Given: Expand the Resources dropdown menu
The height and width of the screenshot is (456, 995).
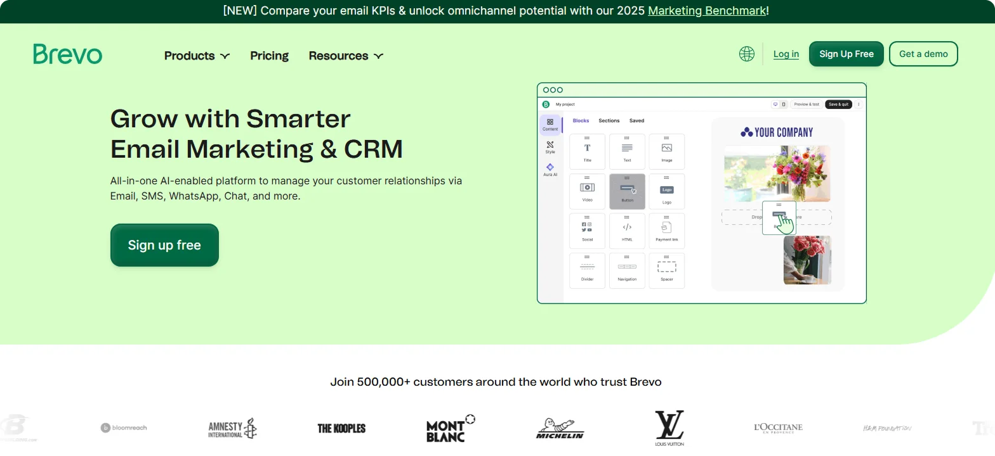Looking at the screenshot, I should (x=346, y=56).
